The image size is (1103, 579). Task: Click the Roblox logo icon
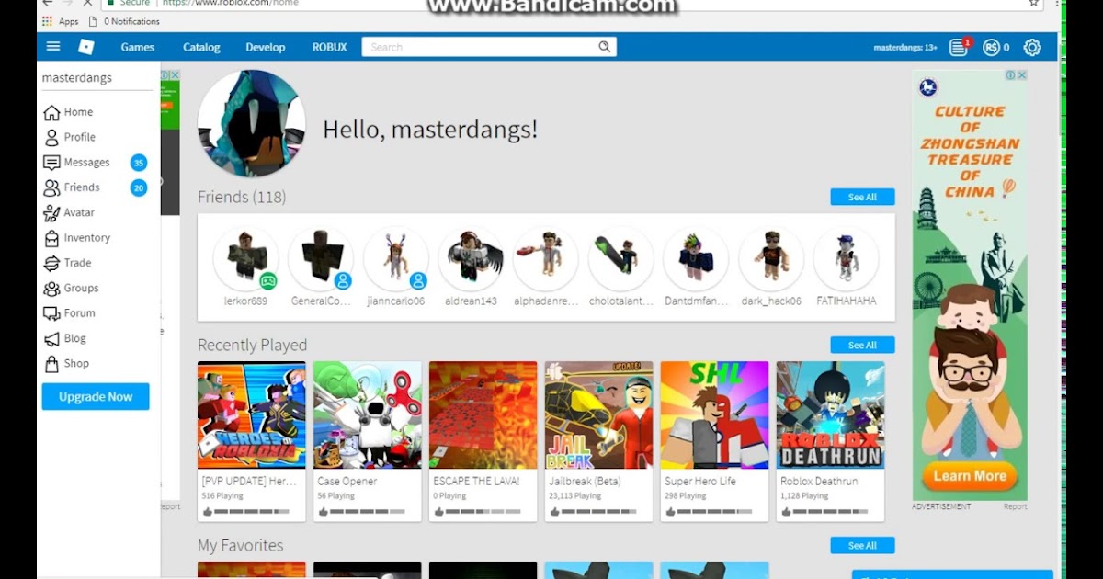click(x=86, y=47)
